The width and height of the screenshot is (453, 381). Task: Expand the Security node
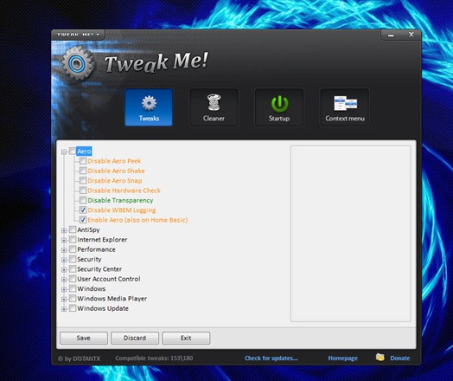64,260
